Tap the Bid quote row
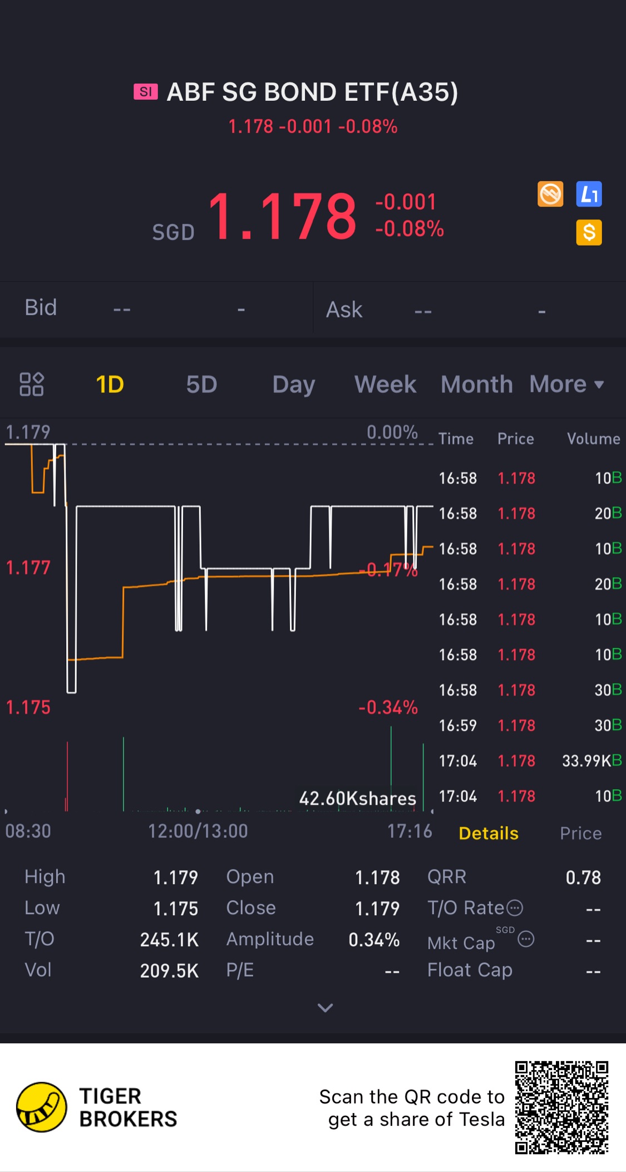Screen dimensions: 626x1172 (x=156, y=308)
